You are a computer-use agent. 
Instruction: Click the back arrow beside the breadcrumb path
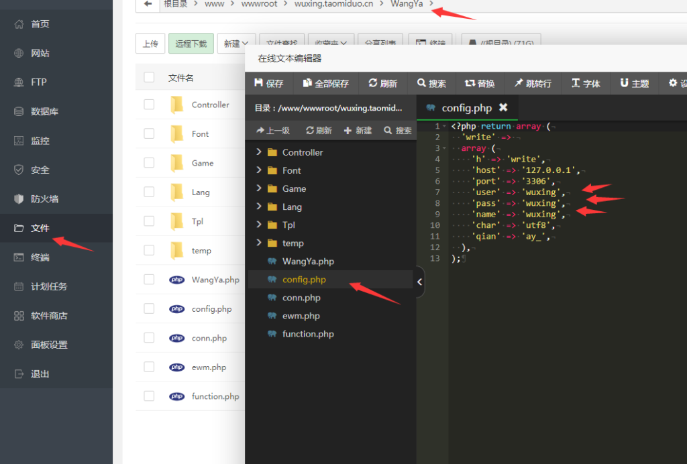[148, 4]
